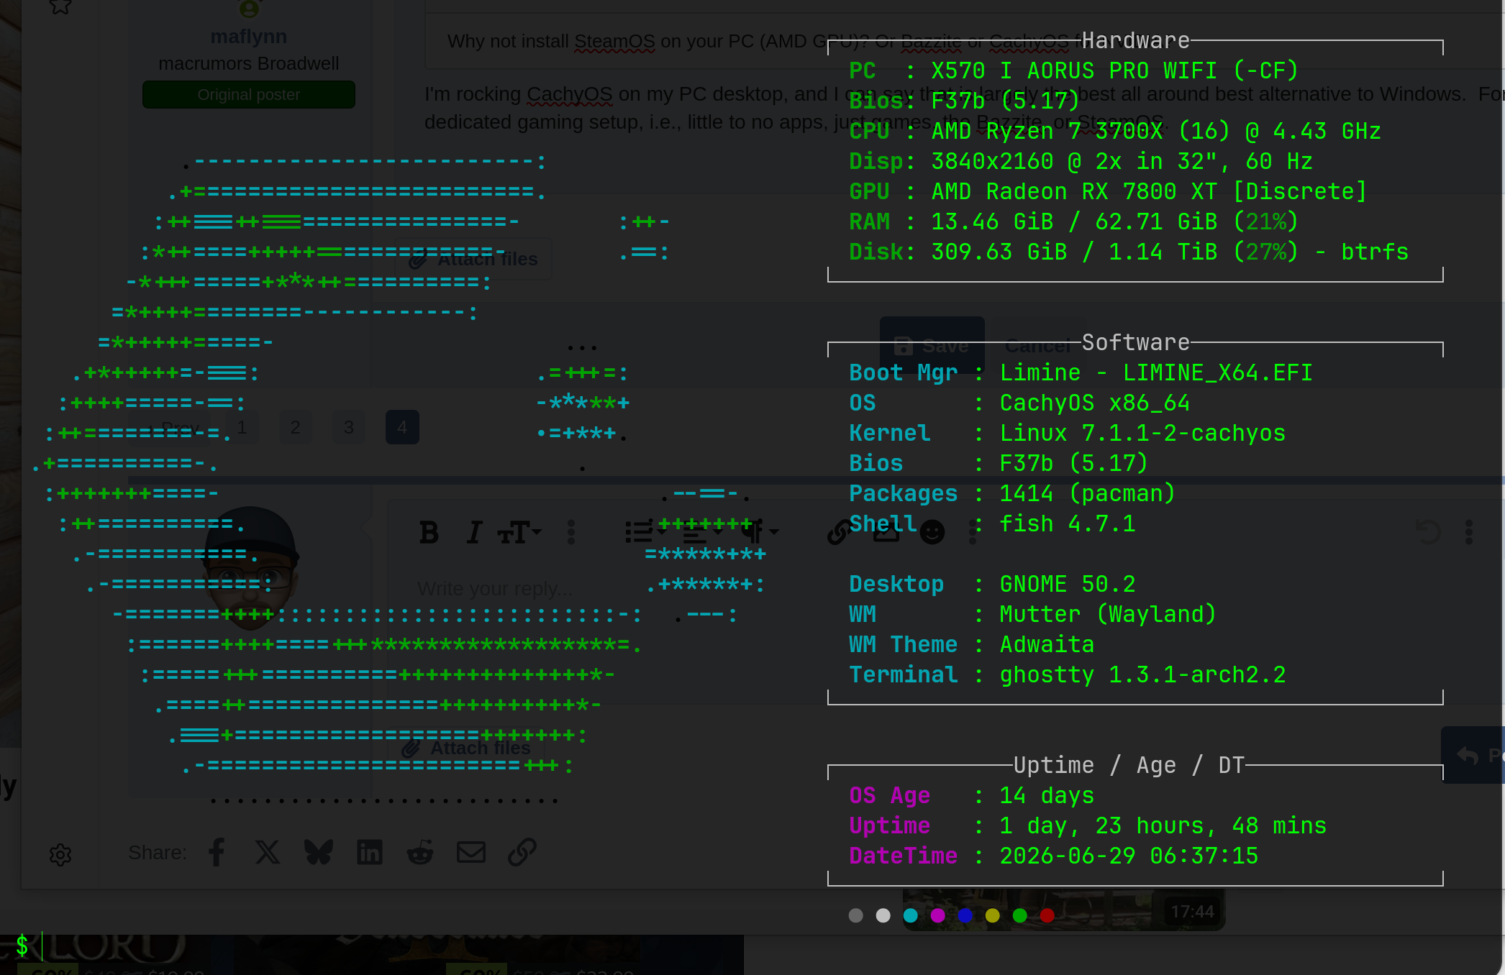
Task: Toggle Italic formatting in the reply editor
Action: (x=473, y=533)
